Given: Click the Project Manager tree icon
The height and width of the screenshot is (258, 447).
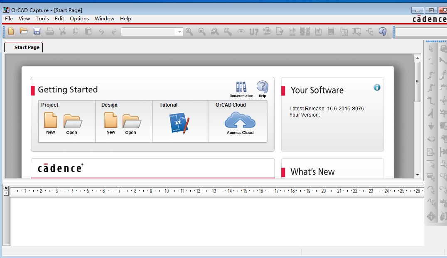Looking at the screenshot, I should click(x=370, y=32).
